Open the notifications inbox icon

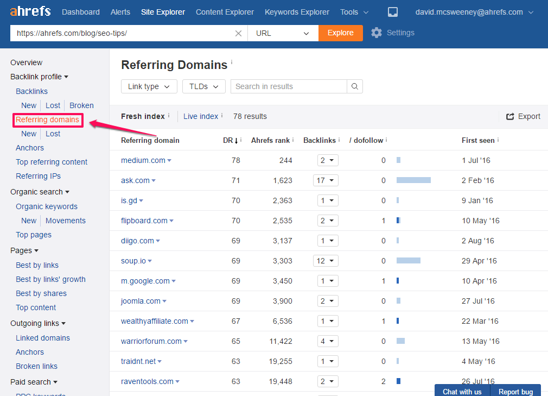(392, 12)
